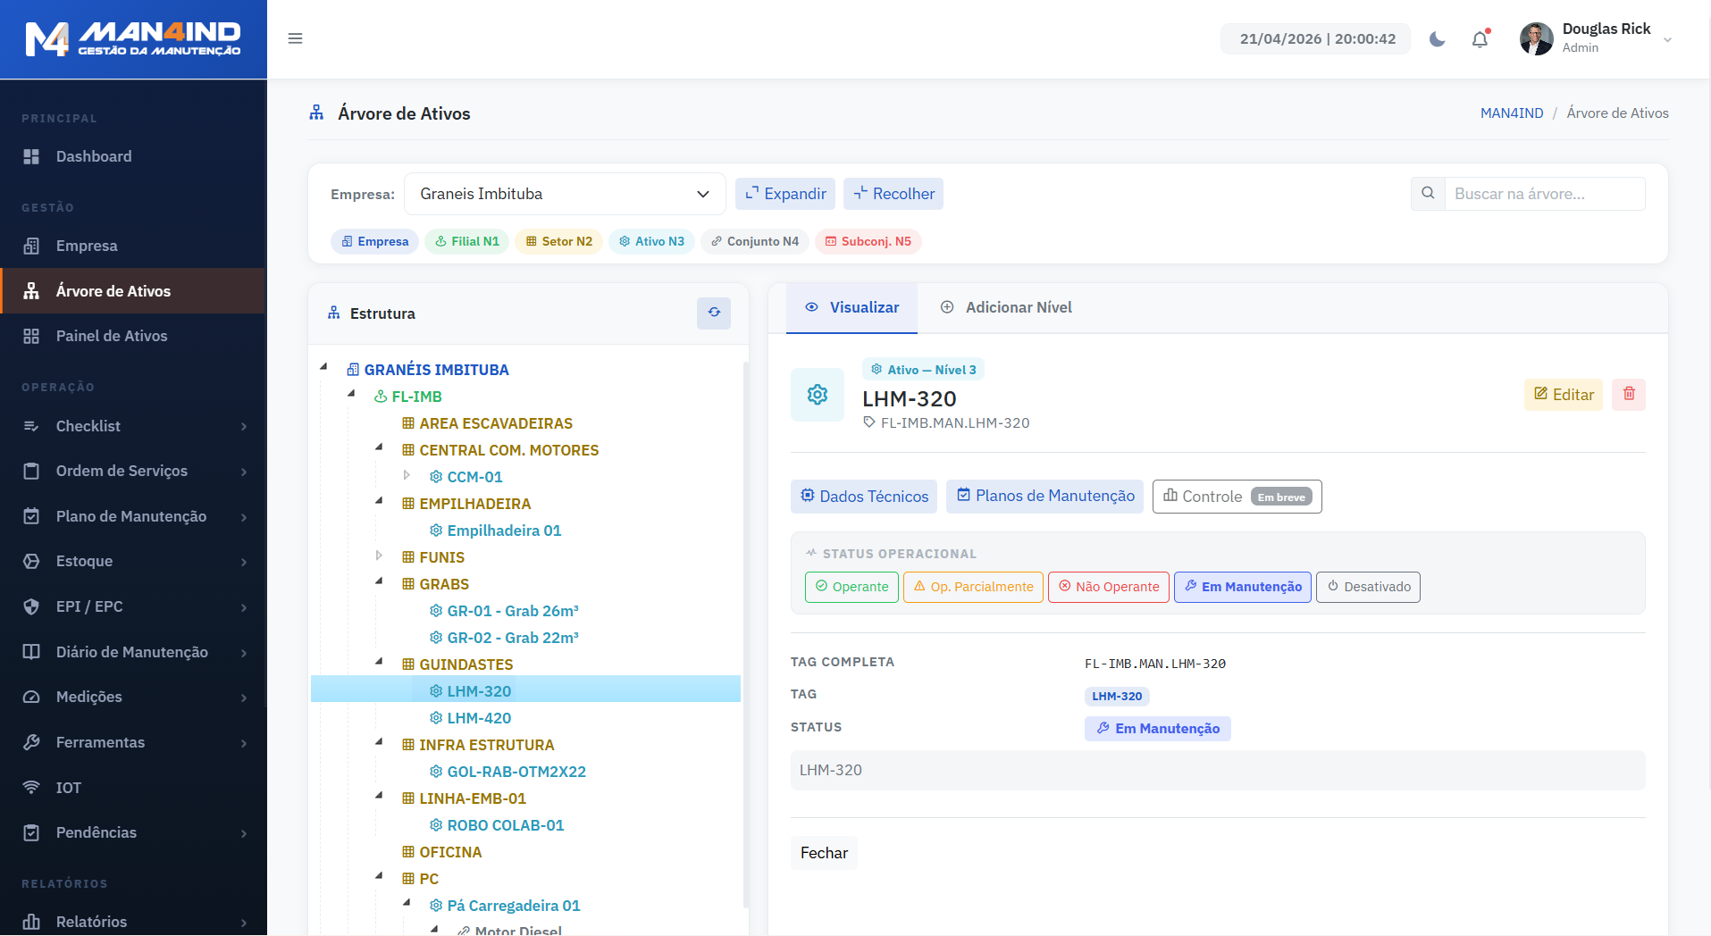
Task: Expand the FUNIS tree node
Action: click(379, 556)
